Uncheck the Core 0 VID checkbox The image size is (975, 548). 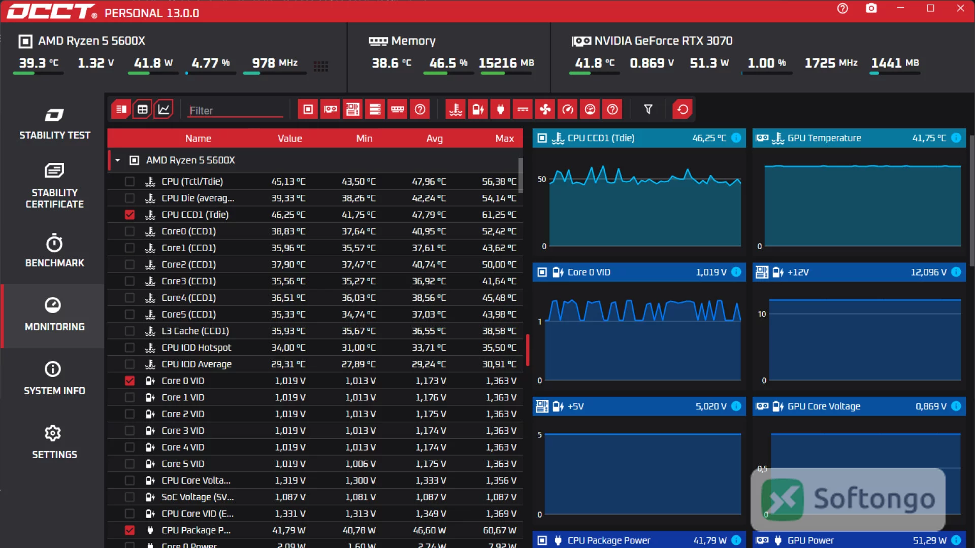pyautogui.click(x=130, y=381)
